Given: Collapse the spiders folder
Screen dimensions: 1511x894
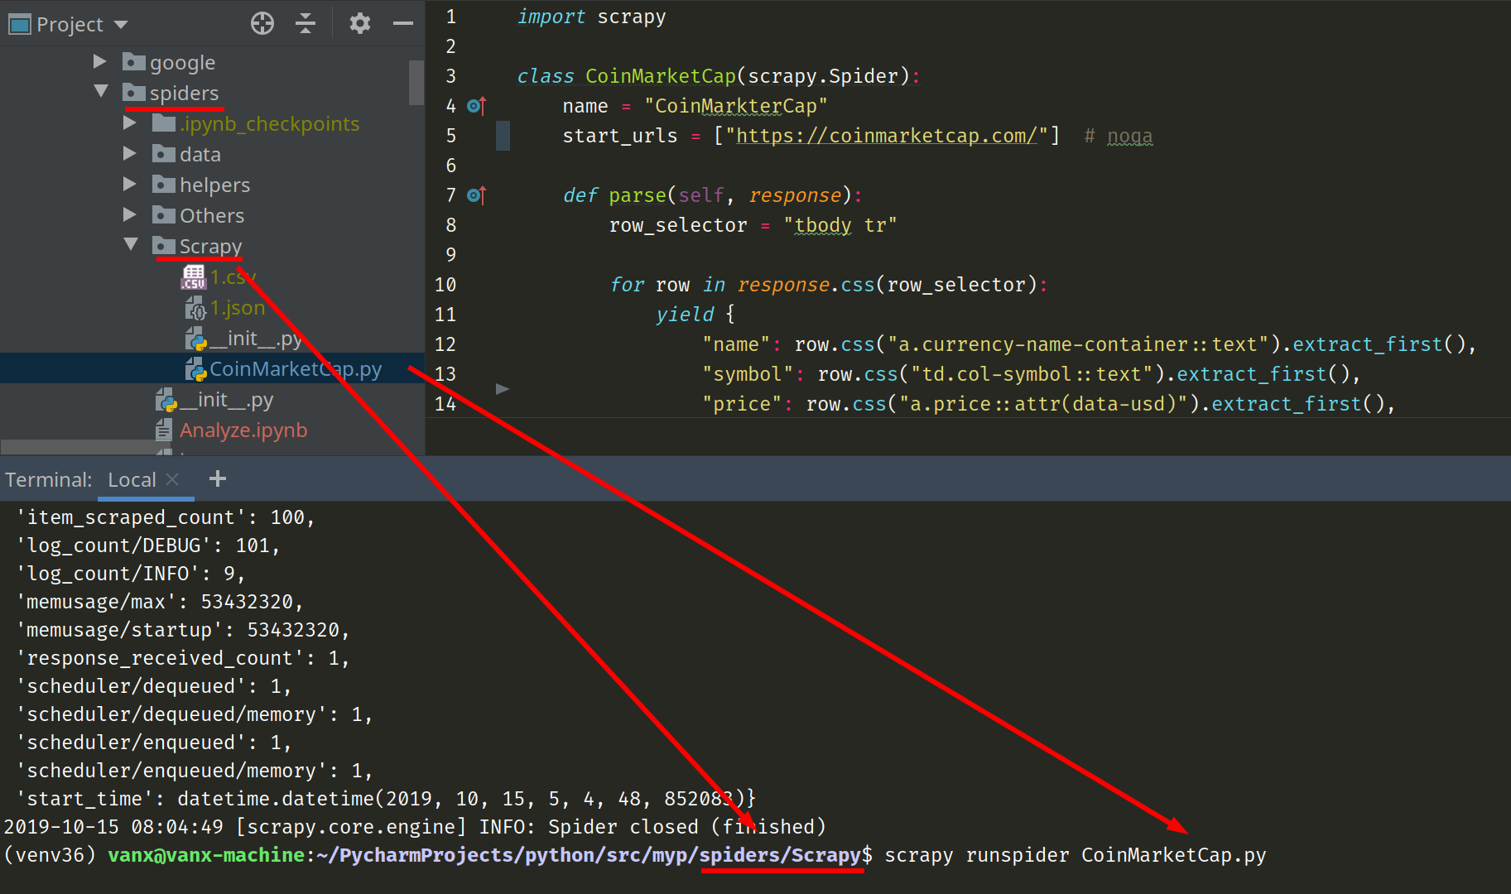Looking at the screenshot, I should pyautogui.click(x=101, y=92).
